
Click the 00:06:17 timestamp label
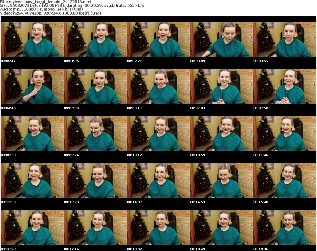[x=134, y=108]
